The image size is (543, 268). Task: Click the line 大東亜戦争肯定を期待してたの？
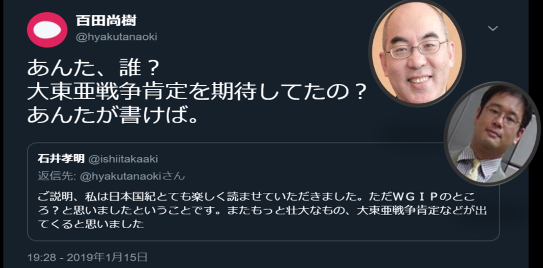point(197,92)
